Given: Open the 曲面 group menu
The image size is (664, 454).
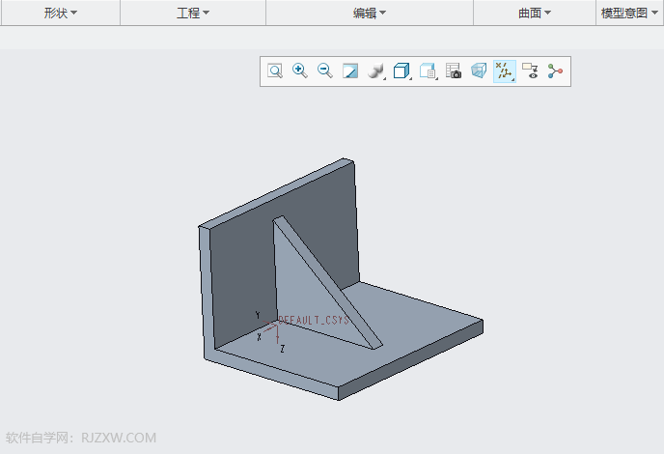Looking at the screenshot, I should (x=535, y=14).
